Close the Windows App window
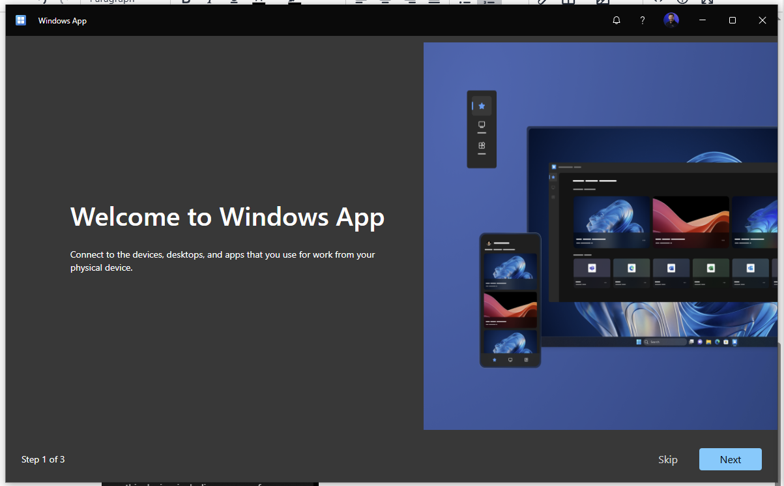 click(x=762, y=21)
